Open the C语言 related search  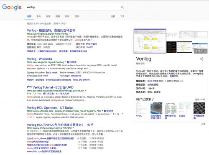[x=182, y=116]
